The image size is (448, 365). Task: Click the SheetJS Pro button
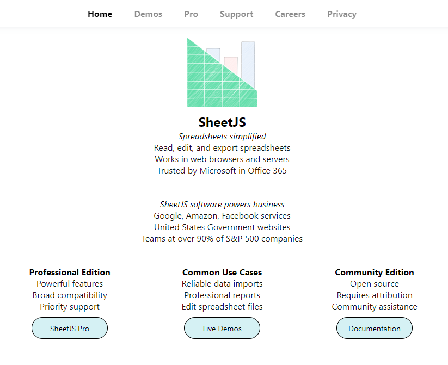tap(70, 328)
